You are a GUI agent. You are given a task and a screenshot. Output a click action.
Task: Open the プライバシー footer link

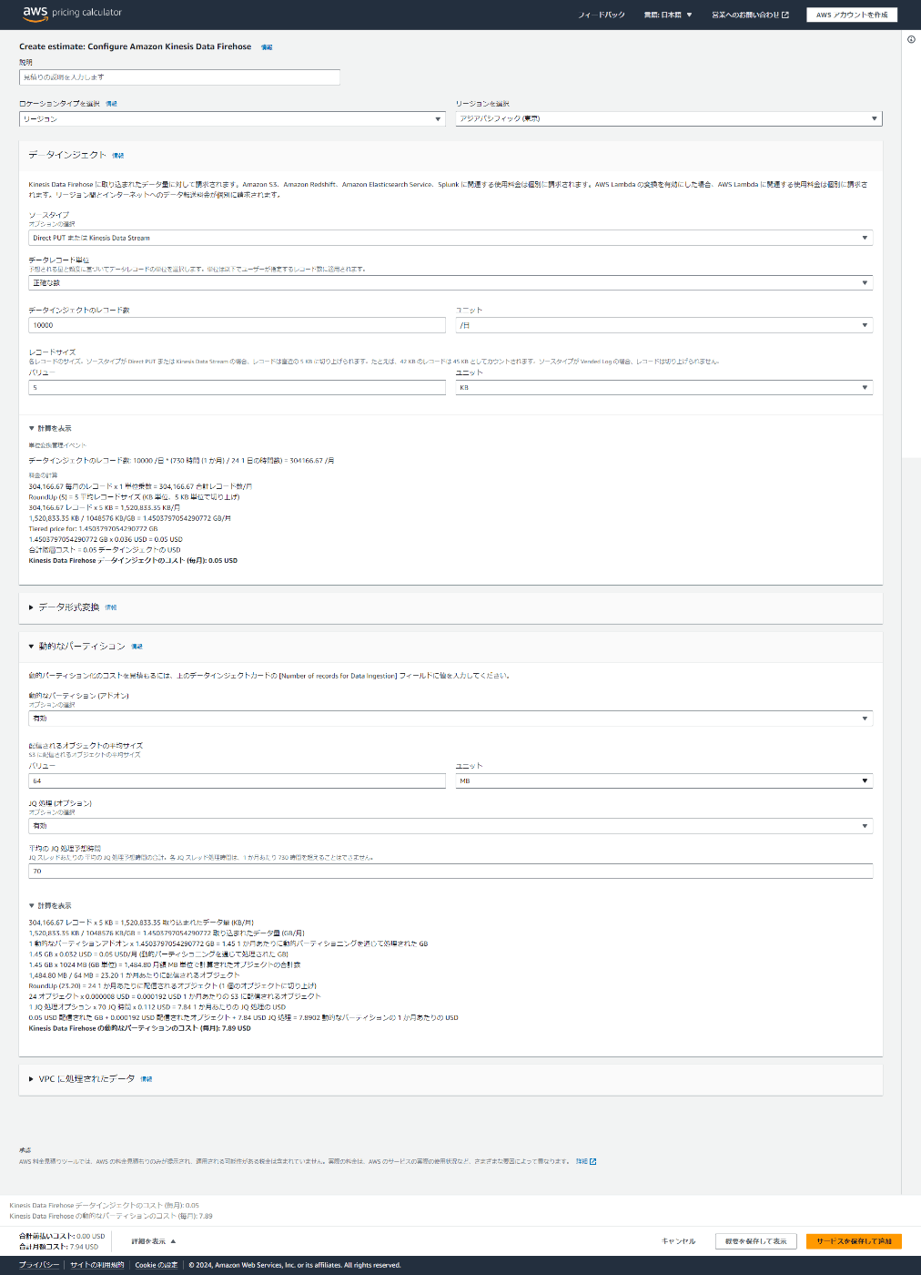click(39, 1265)
